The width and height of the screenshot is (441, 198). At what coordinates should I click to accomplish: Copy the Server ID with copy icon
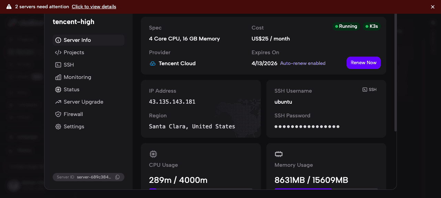point(117,177)
